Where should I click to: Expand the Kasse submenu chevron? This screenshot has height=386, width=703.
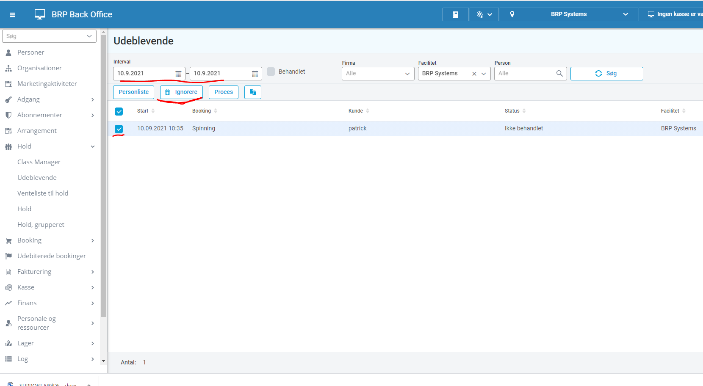pyautogui.click(x=93, y=287)
